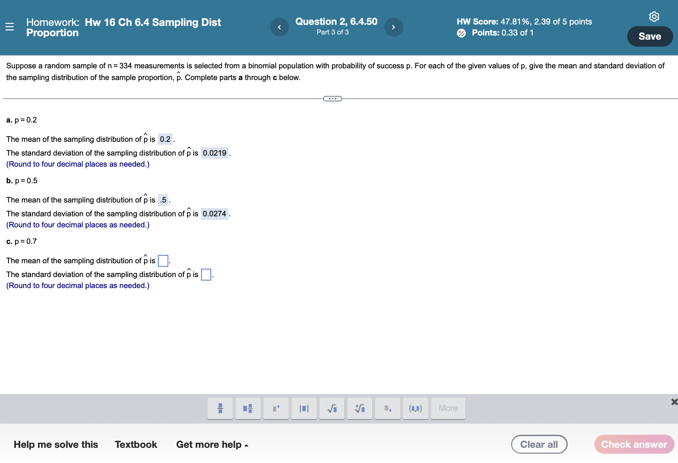Click Check answer

pos(634,444)
